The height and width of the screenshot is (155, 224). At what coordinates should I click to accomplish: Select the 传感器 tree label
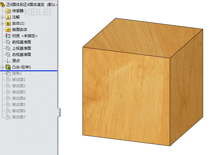point(18,11)
